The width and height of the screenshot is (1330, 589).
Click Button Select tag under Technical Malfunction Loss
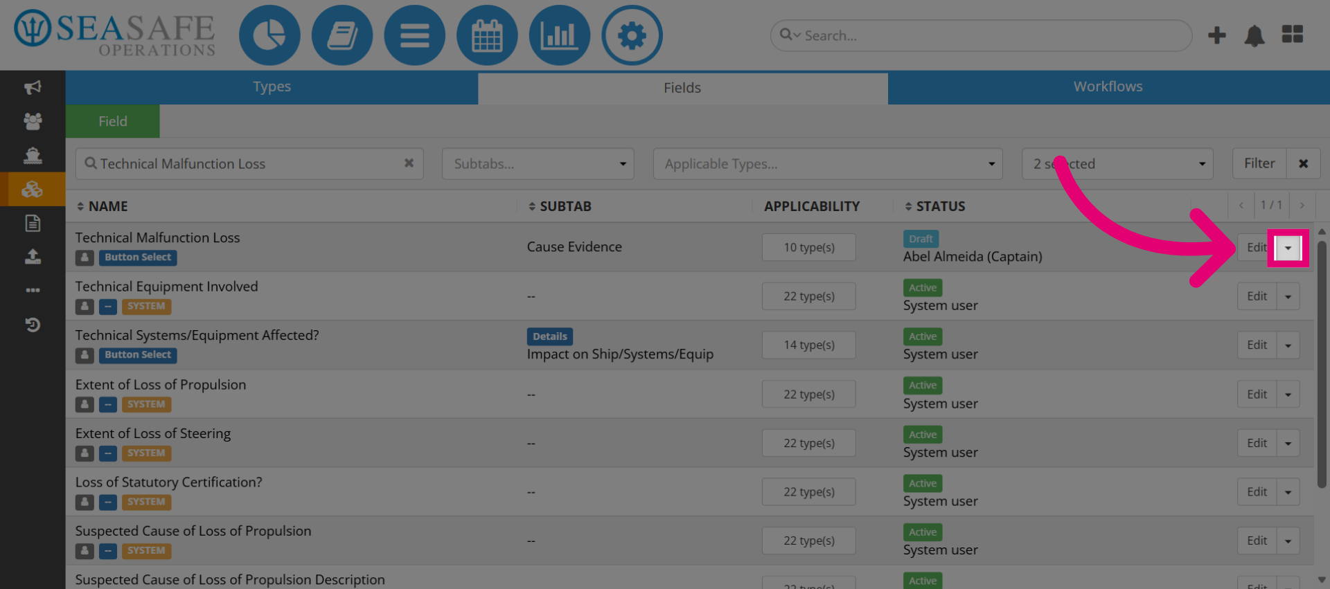tap(138, 257)
